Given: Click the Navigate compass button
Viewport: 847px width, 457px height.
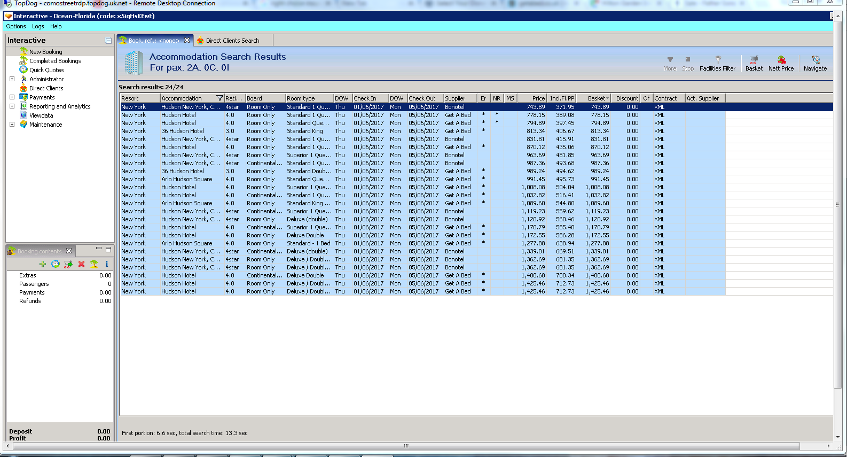Looking at the screenshot, I should tap(815, 63).
